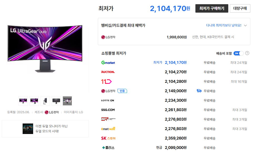Screen dimensions: 253x160
Task: Click the Auction shop logo
Action: [108, 72]
